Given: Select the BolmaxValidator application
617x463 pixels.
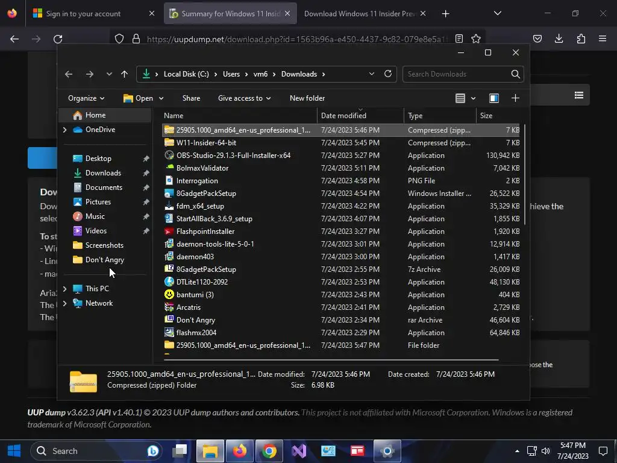Looking at the screenshot, I should 342,168.
